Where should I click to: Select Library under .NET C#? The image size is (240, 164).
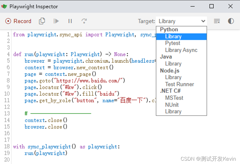click(x=173, y=112)
